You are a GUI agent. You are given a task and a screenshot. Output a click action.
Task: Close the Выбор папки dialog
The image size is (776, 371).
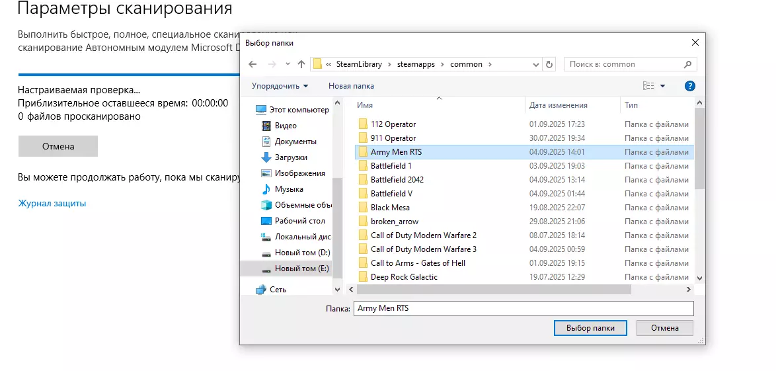pyautogui.click(x=695, y=43)
